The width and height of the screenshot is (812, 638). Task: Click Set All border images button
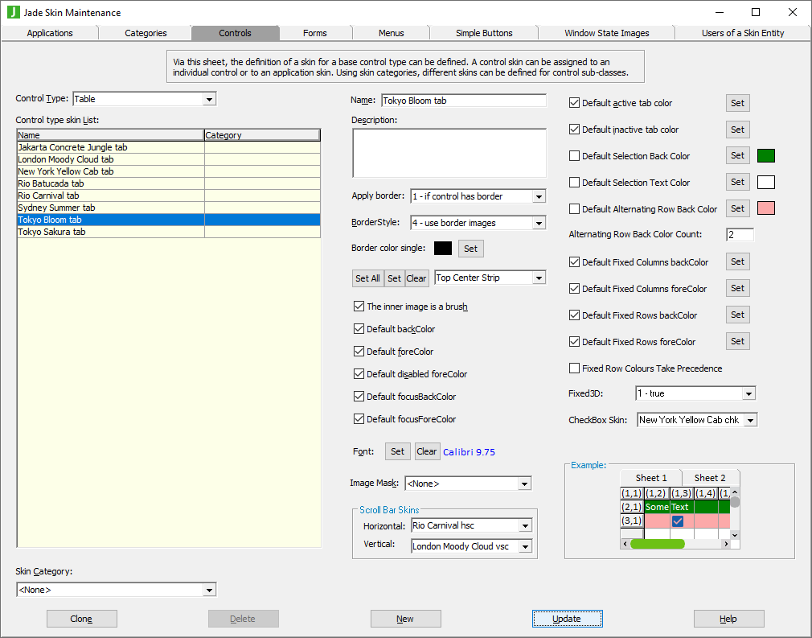coord(367,278)
